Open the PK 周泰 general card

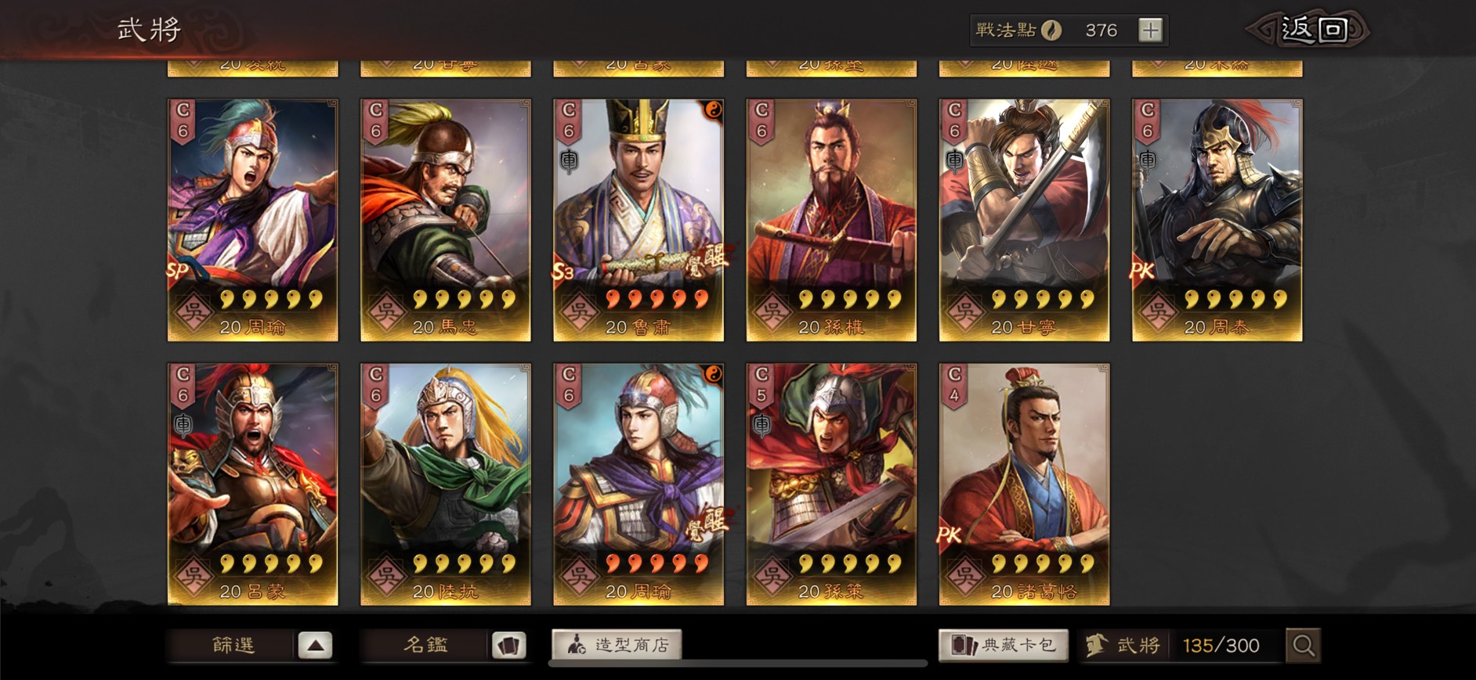(1217, 220)
